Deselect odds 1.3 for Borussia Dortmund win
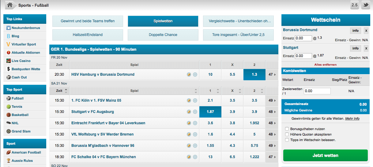This screenshot has width=373, height=167. pyautogui.click(x=254, y=74)
